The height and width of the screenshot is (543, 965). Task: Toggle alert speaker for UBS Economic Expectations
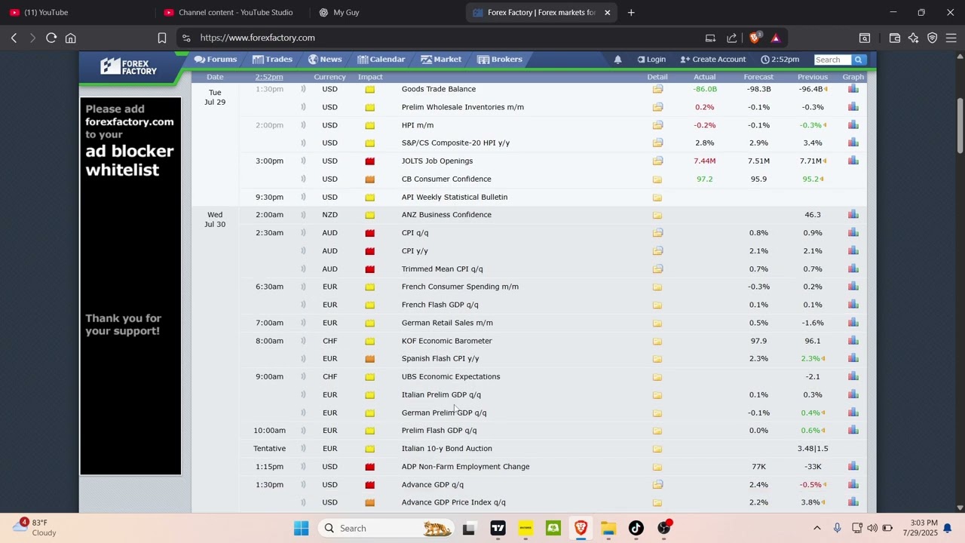(303, 376)
